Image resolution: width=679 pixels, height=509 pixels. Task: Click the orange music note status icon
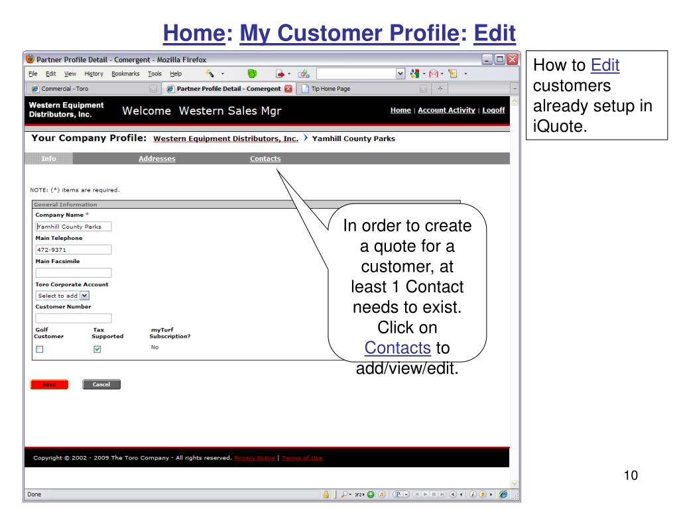point(382,494)
